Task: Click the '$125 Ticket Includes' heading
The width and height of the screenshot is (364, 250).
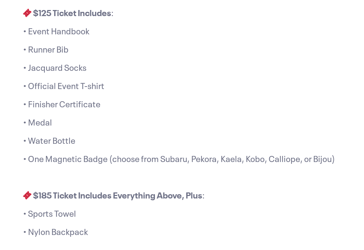Action: point(73,13)
